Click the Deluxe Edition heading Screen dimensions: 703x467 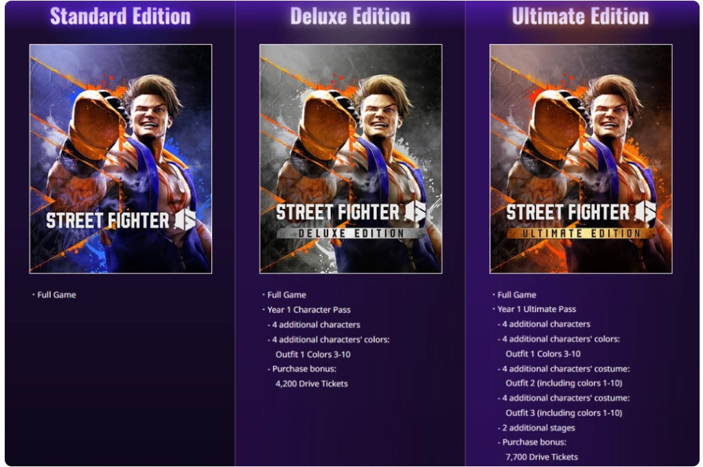point(350,16)
